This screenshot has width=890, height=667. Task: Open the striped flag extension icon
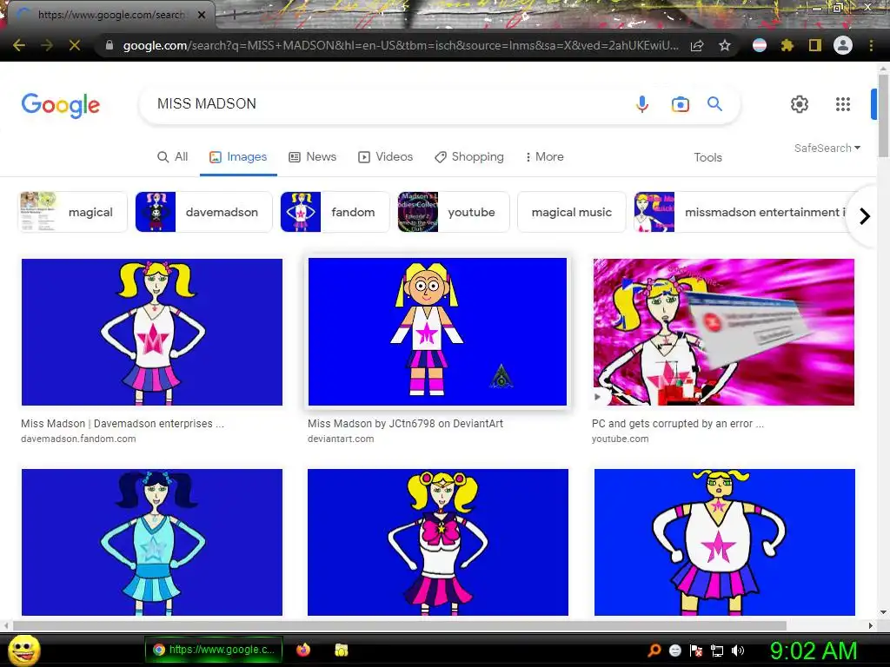pyautogui.click(x=760, y=45)
